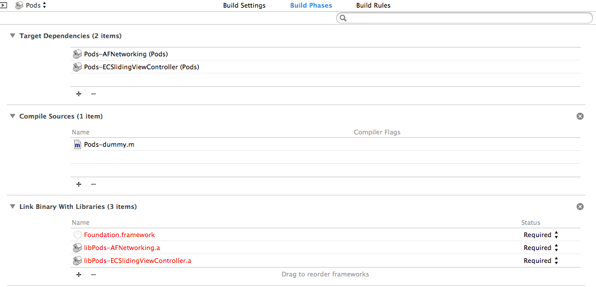596x287 pixels.
Task: Open the Pods target selector dropdown
Action: [x=36, y=5]
